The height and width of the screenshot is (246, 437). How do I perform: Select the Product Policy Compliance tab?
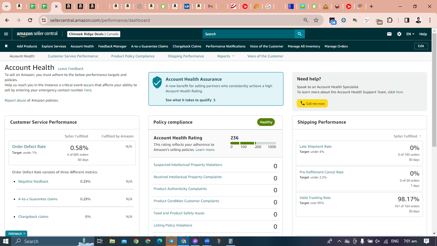tap(133, 56)
